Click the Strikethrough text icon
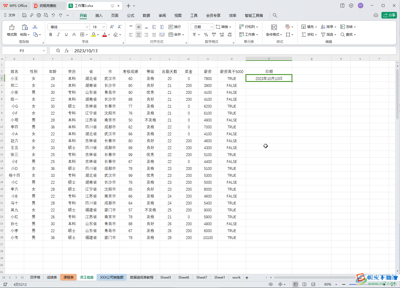The image size is (400, 288). tap(74, 35)
